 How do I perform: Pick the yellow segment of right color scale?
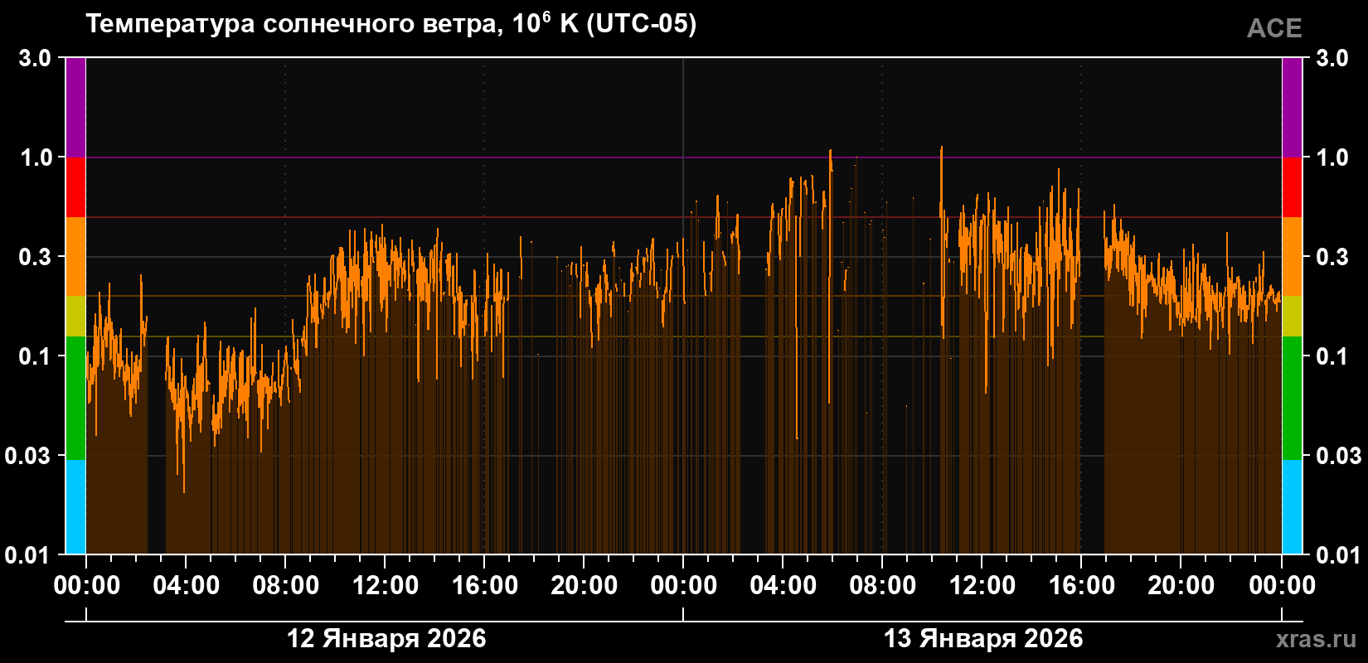tap(1292, 317)
